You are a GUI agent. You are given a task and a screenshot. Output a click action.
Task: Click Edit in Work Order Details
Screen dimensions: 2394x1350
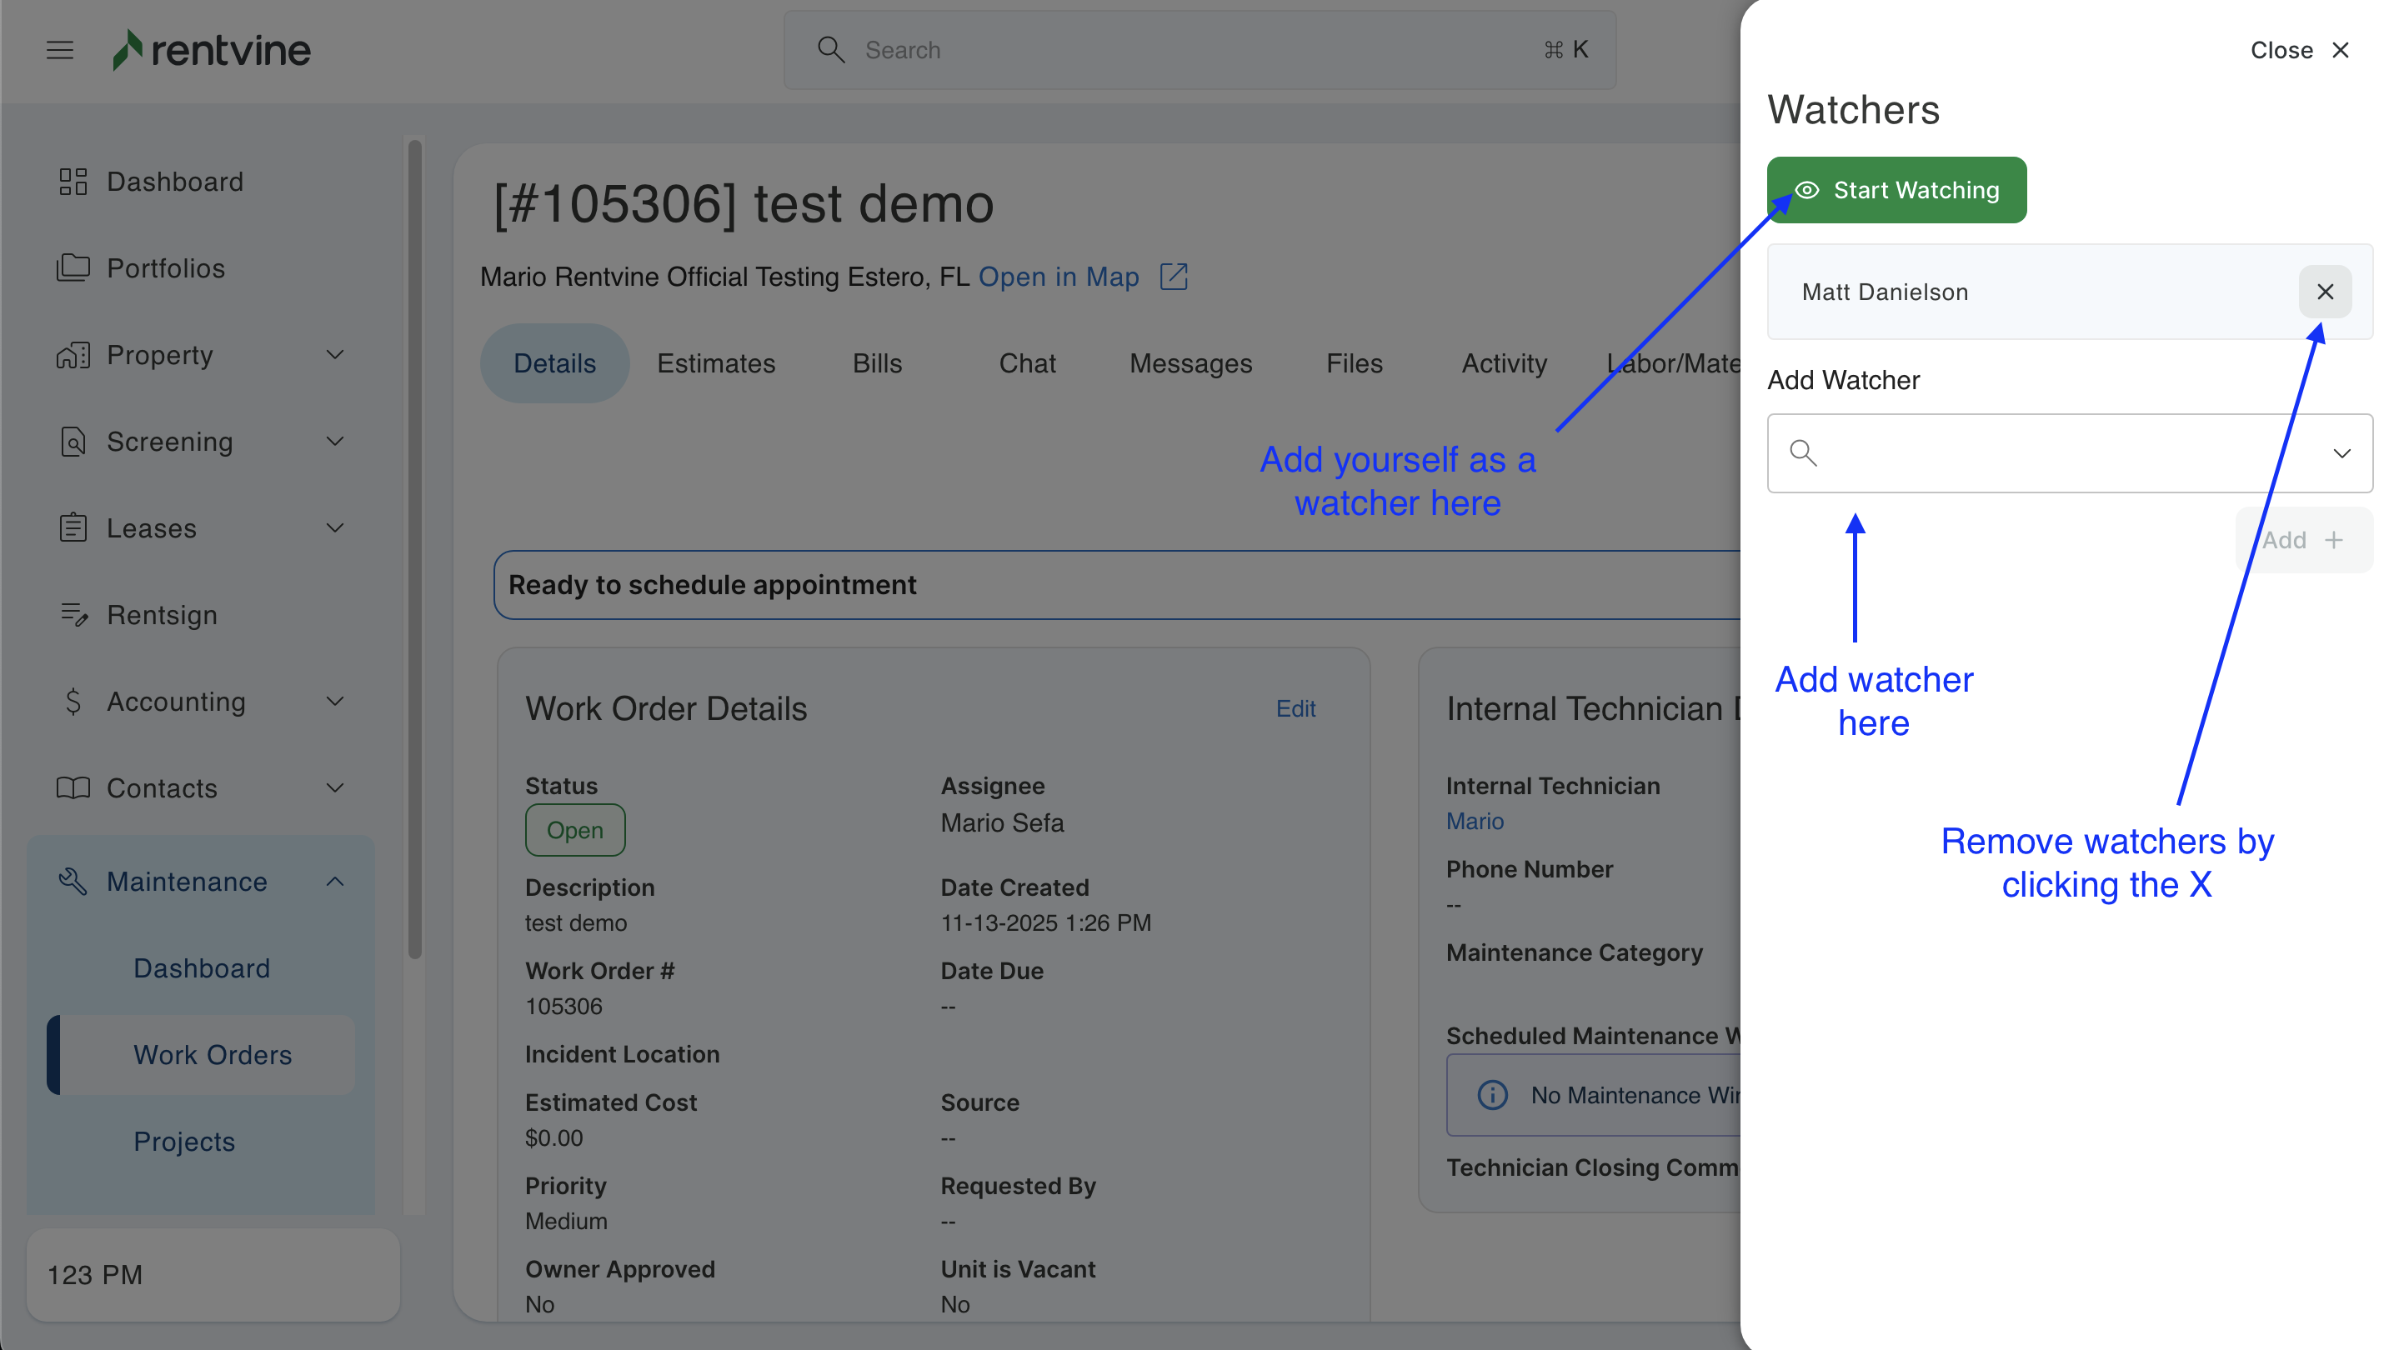[x=1295, y=709]
